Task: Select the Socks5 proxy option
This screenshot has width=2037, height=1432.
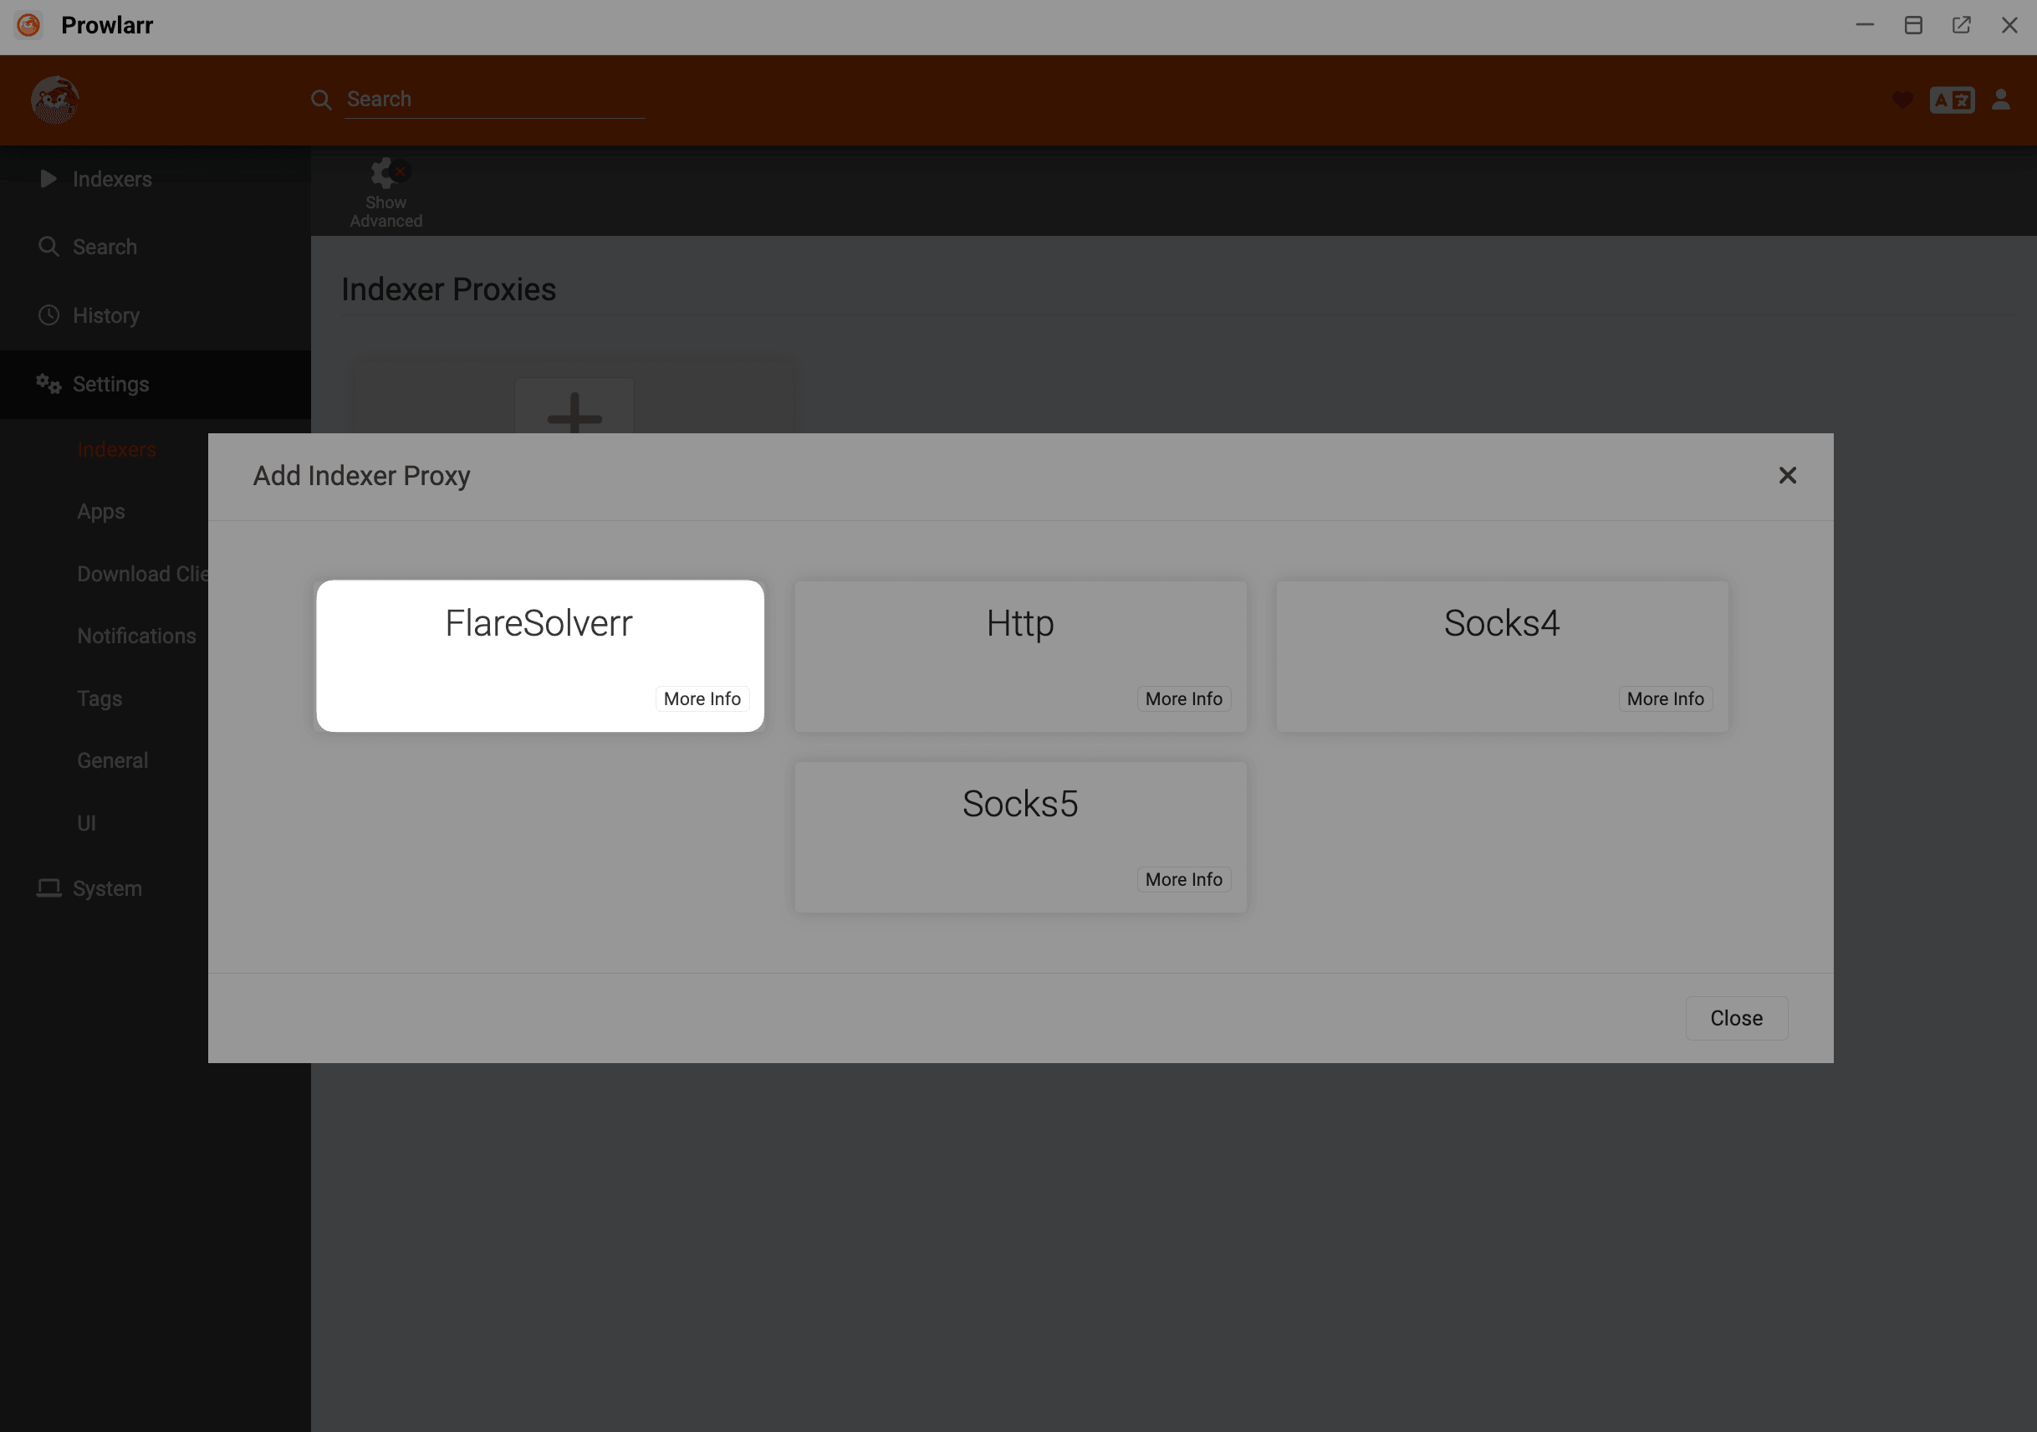Action: pos(1019,803)
